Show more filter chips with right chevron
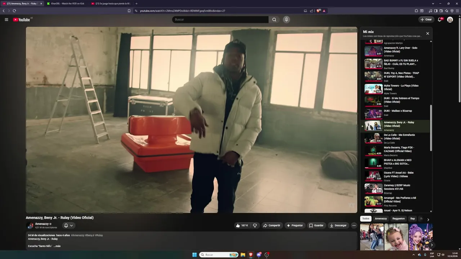The width and height of the screenshot is (461, 259). pyautogui.click(x=428, y=219)
